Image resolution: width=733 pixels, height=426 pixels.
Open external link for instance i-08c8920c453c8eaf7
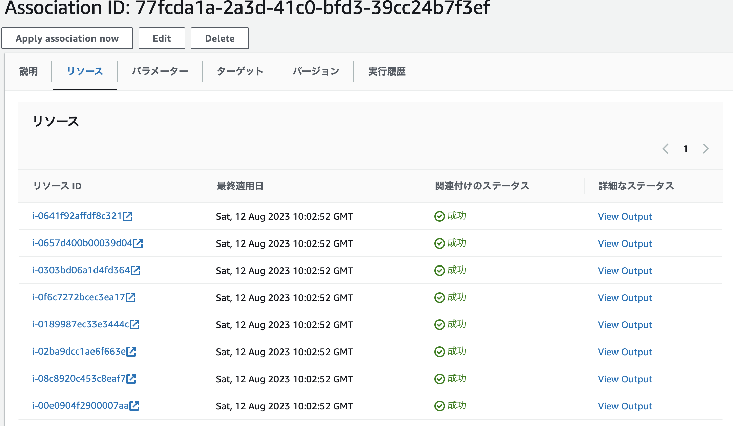pos(131,379)
